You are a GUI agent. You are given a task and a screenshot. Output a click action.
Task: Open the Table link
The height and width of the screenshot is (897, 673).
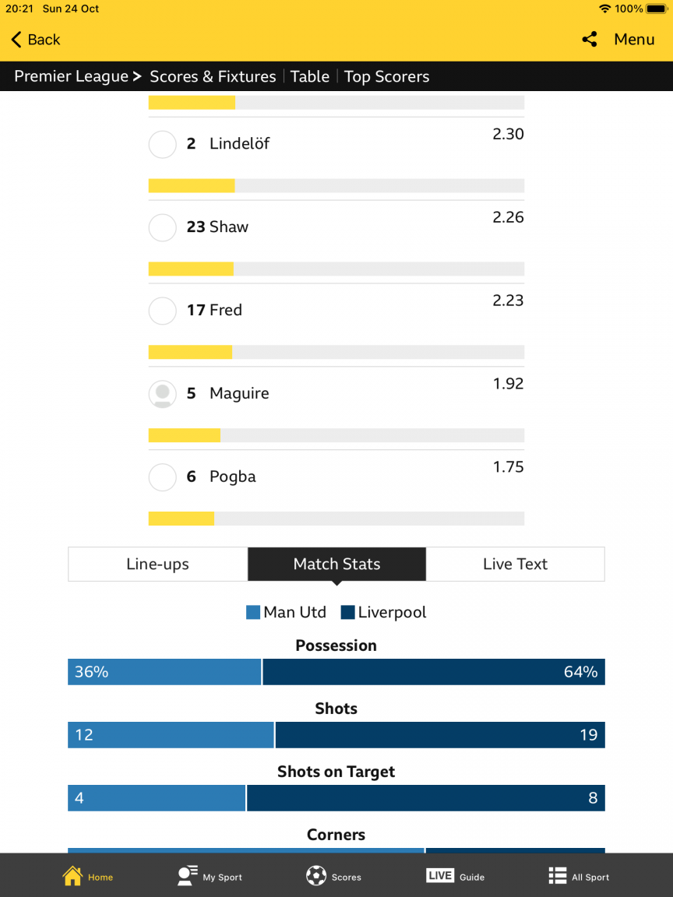(310, 76)
